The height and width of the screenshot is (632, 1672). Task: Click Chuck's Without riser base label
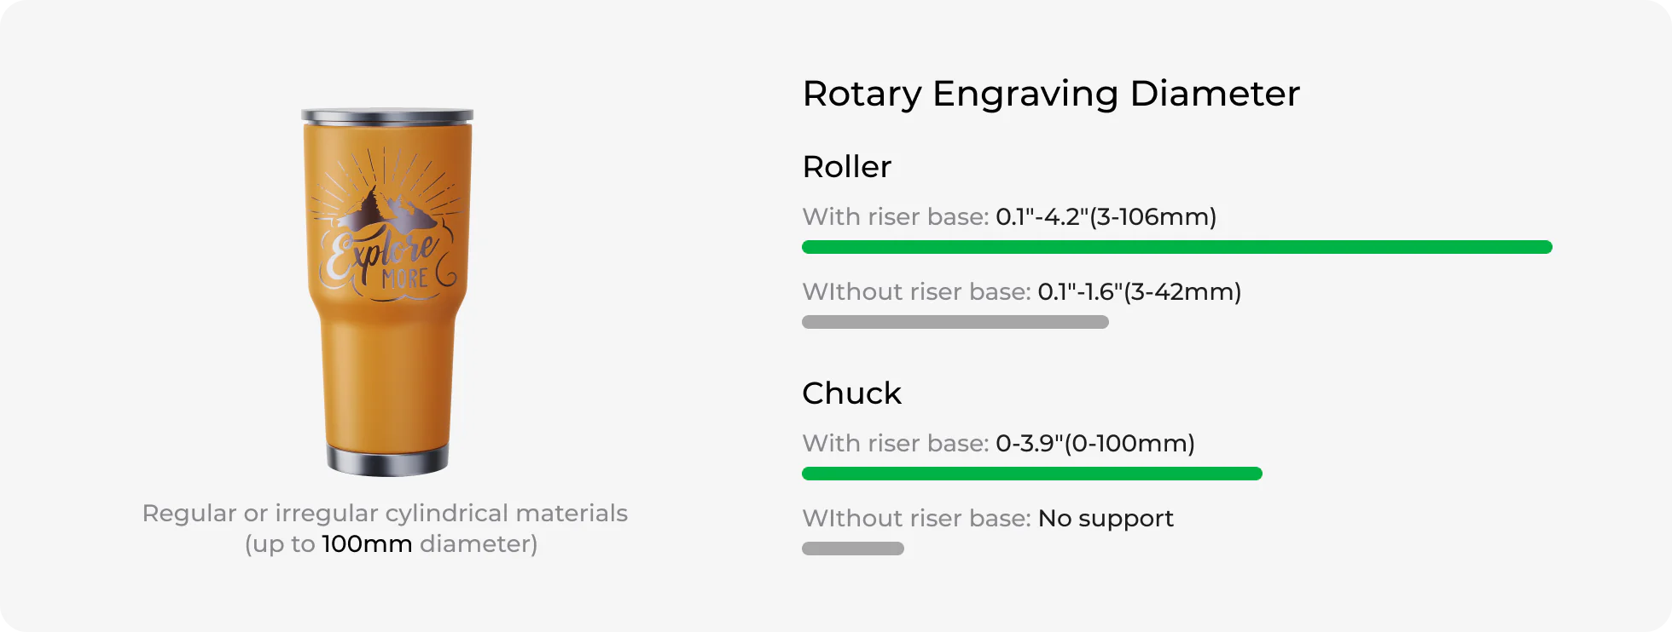pos(916,519)
